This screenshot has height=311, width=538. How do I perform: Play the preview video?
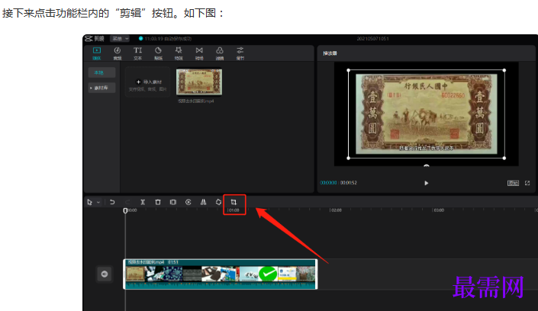coord(426,183)
